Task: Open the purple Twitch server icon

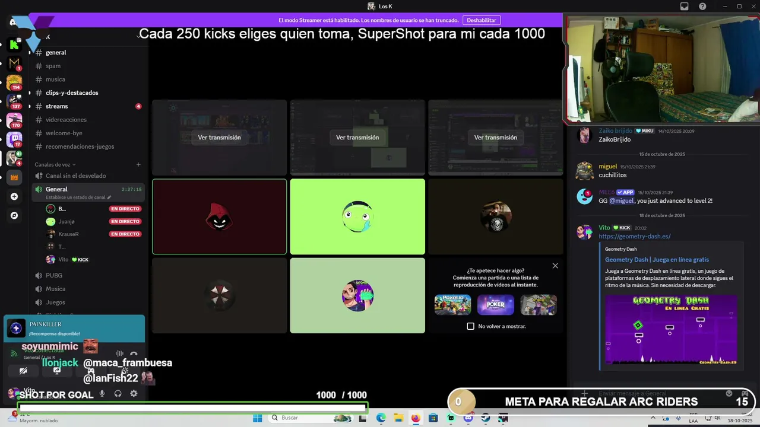Action: pos(14,139)
